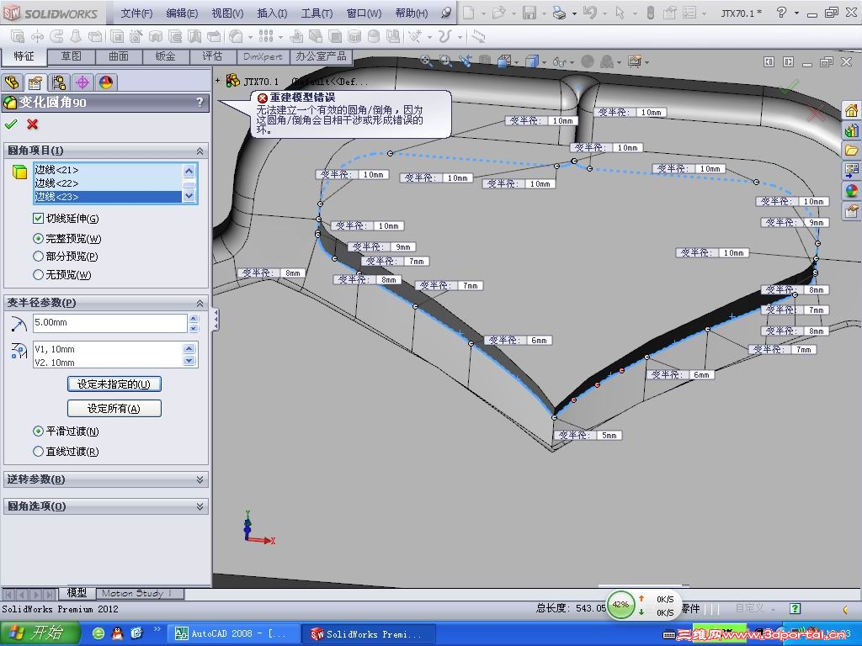The height and width of the screenshot is (646, 862).
Task: Expand the 圆角选项 section
Action: 200,506
